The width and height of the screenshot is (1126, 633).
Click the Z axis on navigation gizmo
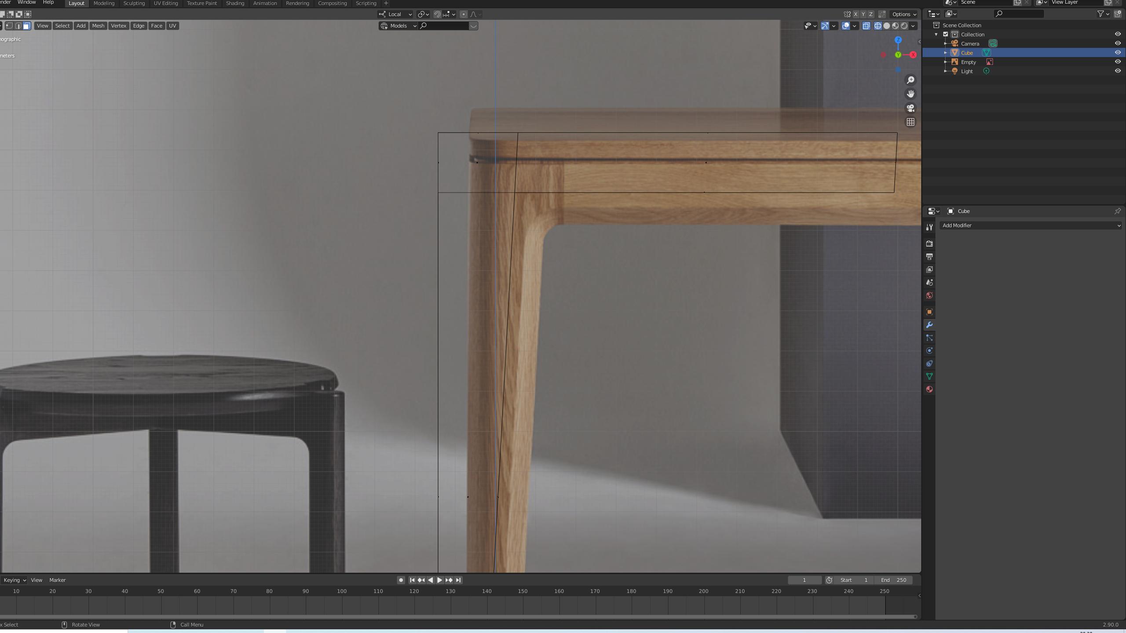[898, 40]
